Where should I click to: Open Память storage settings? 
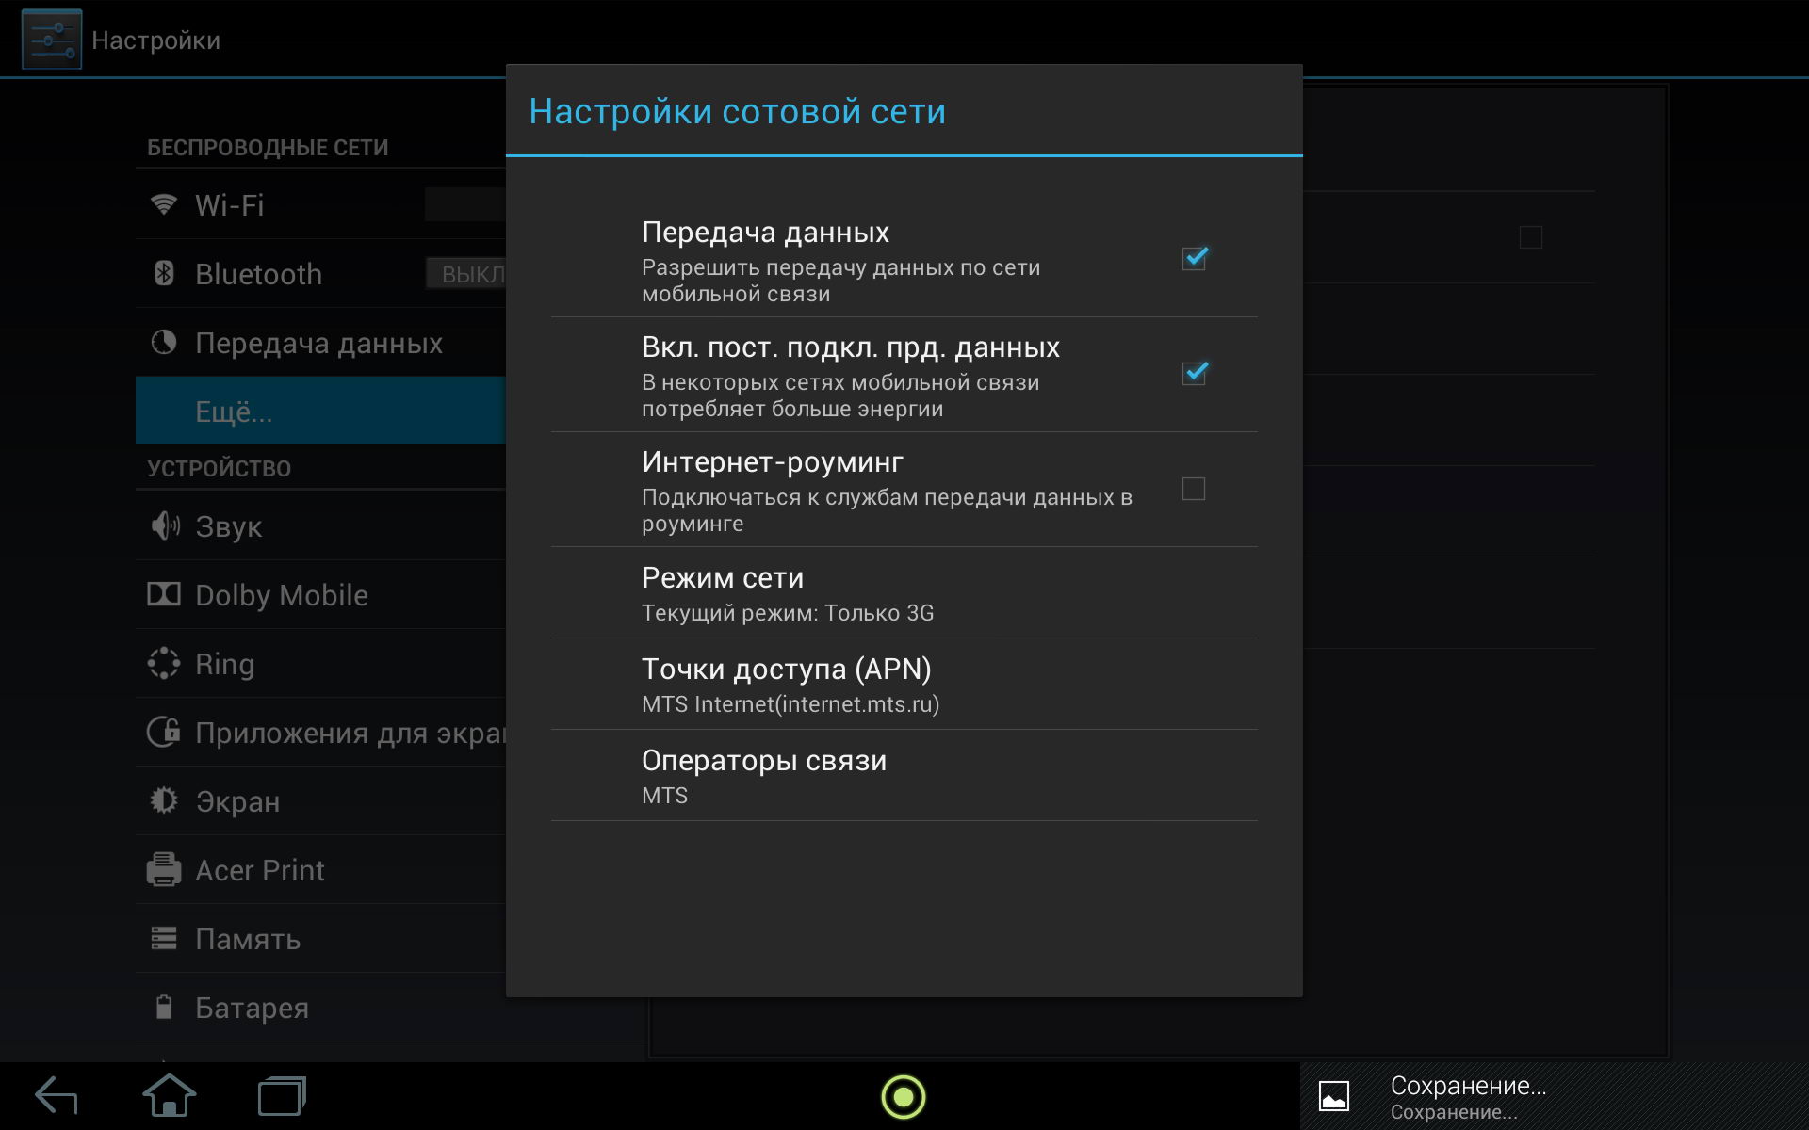(320, 938)
